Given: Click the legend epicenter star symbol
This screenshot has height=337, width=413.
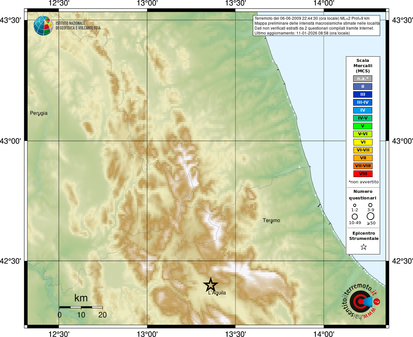Looking at the screenshot, I should pos(363,247).
